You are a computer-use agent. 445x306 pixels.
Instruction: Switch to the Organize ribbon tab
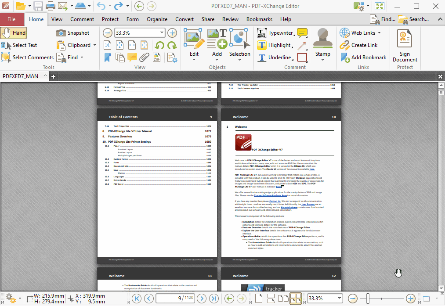tap(157, 19)
